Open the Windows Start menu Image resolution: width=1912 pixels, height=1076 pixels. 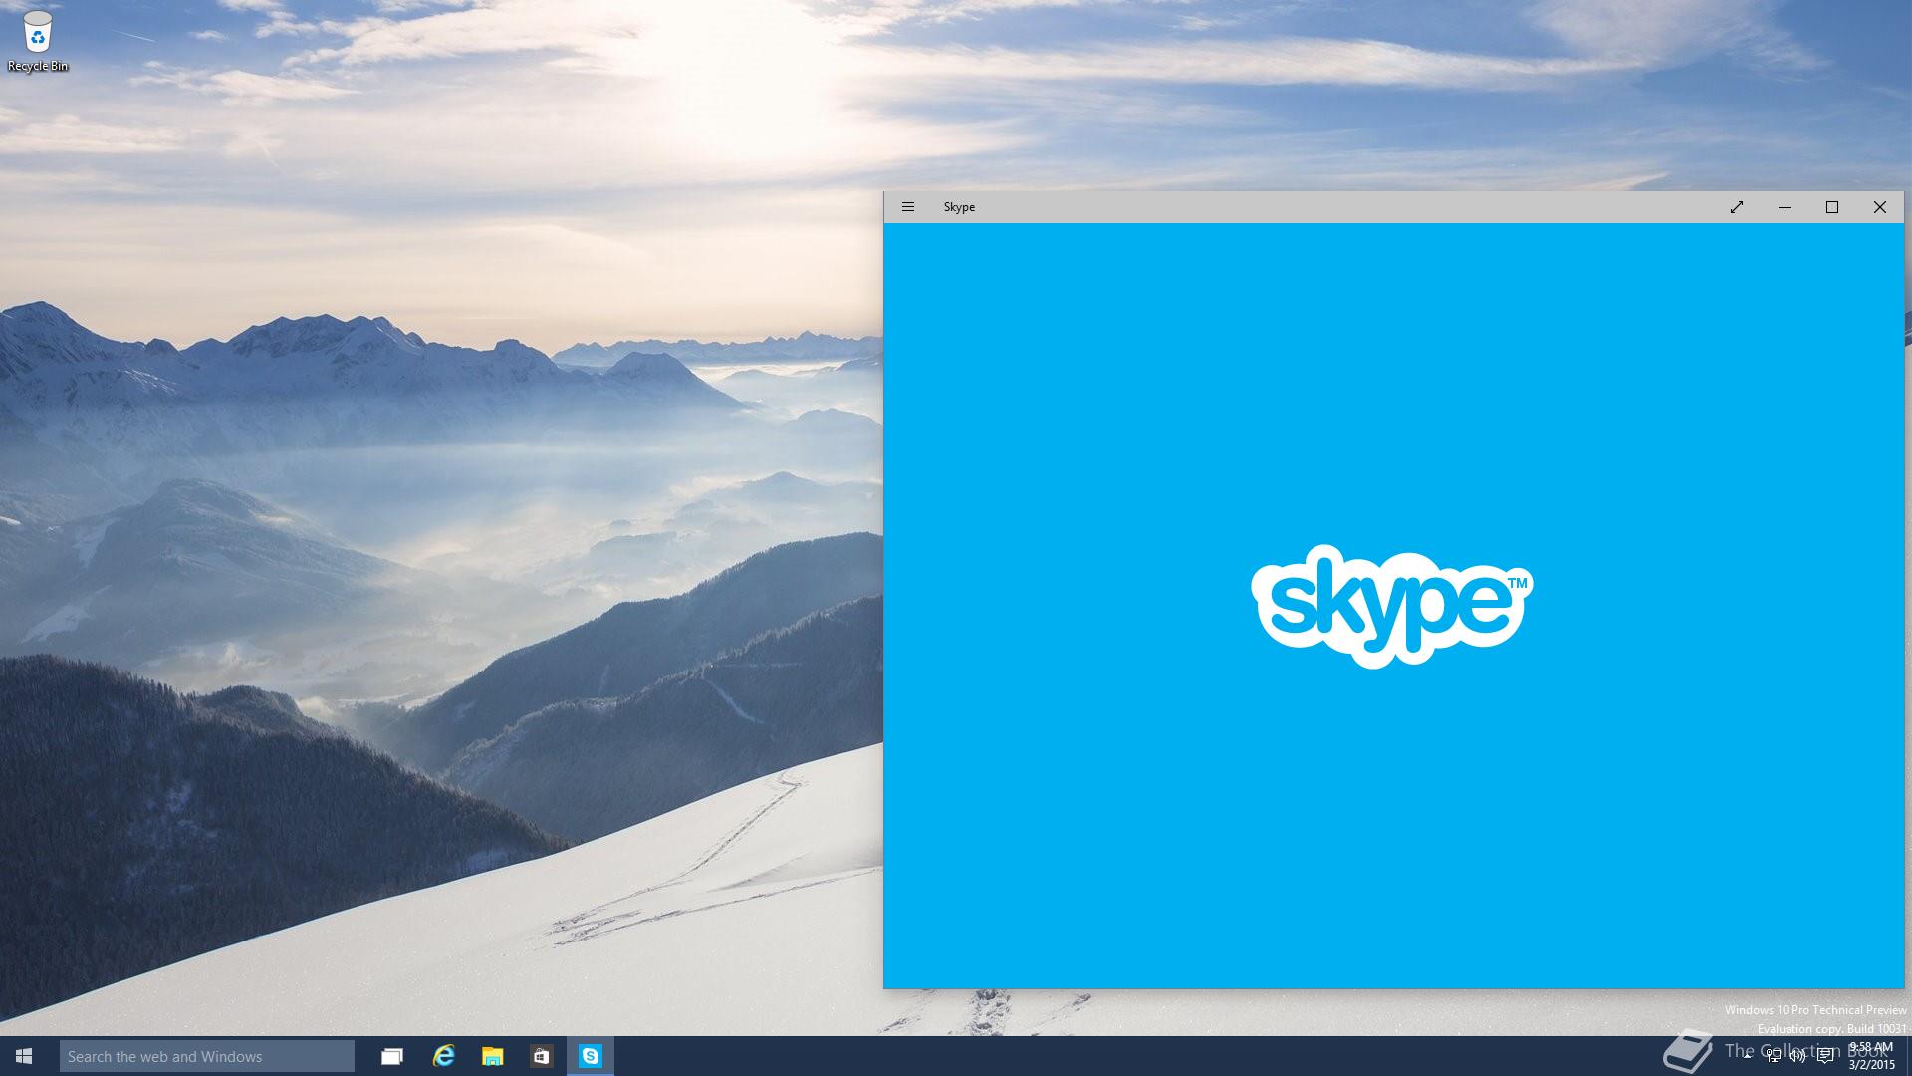pos(24,1056)
